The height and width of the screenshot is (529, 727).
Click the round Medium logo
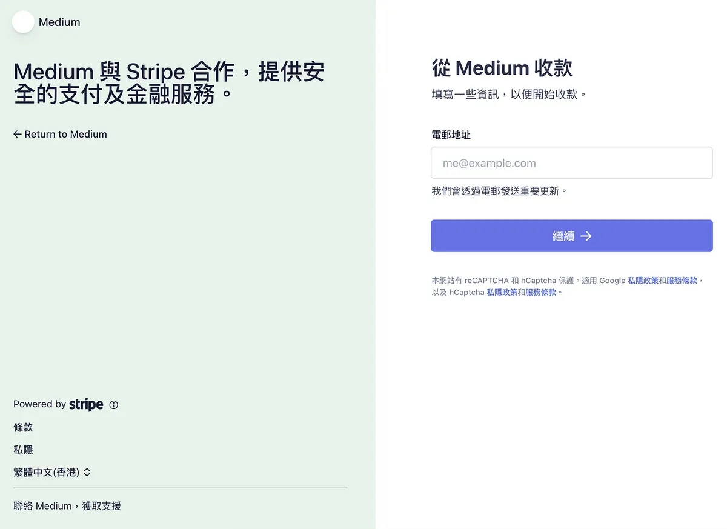[23, 22]
